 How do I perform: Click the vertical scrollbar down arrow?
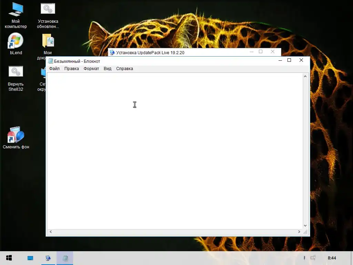(x=305, y=226)
